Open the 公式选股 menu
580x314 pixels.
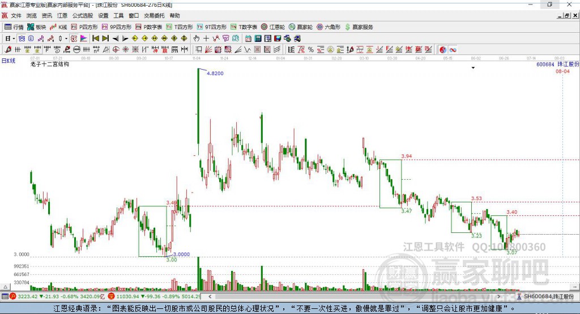point(83,15)
